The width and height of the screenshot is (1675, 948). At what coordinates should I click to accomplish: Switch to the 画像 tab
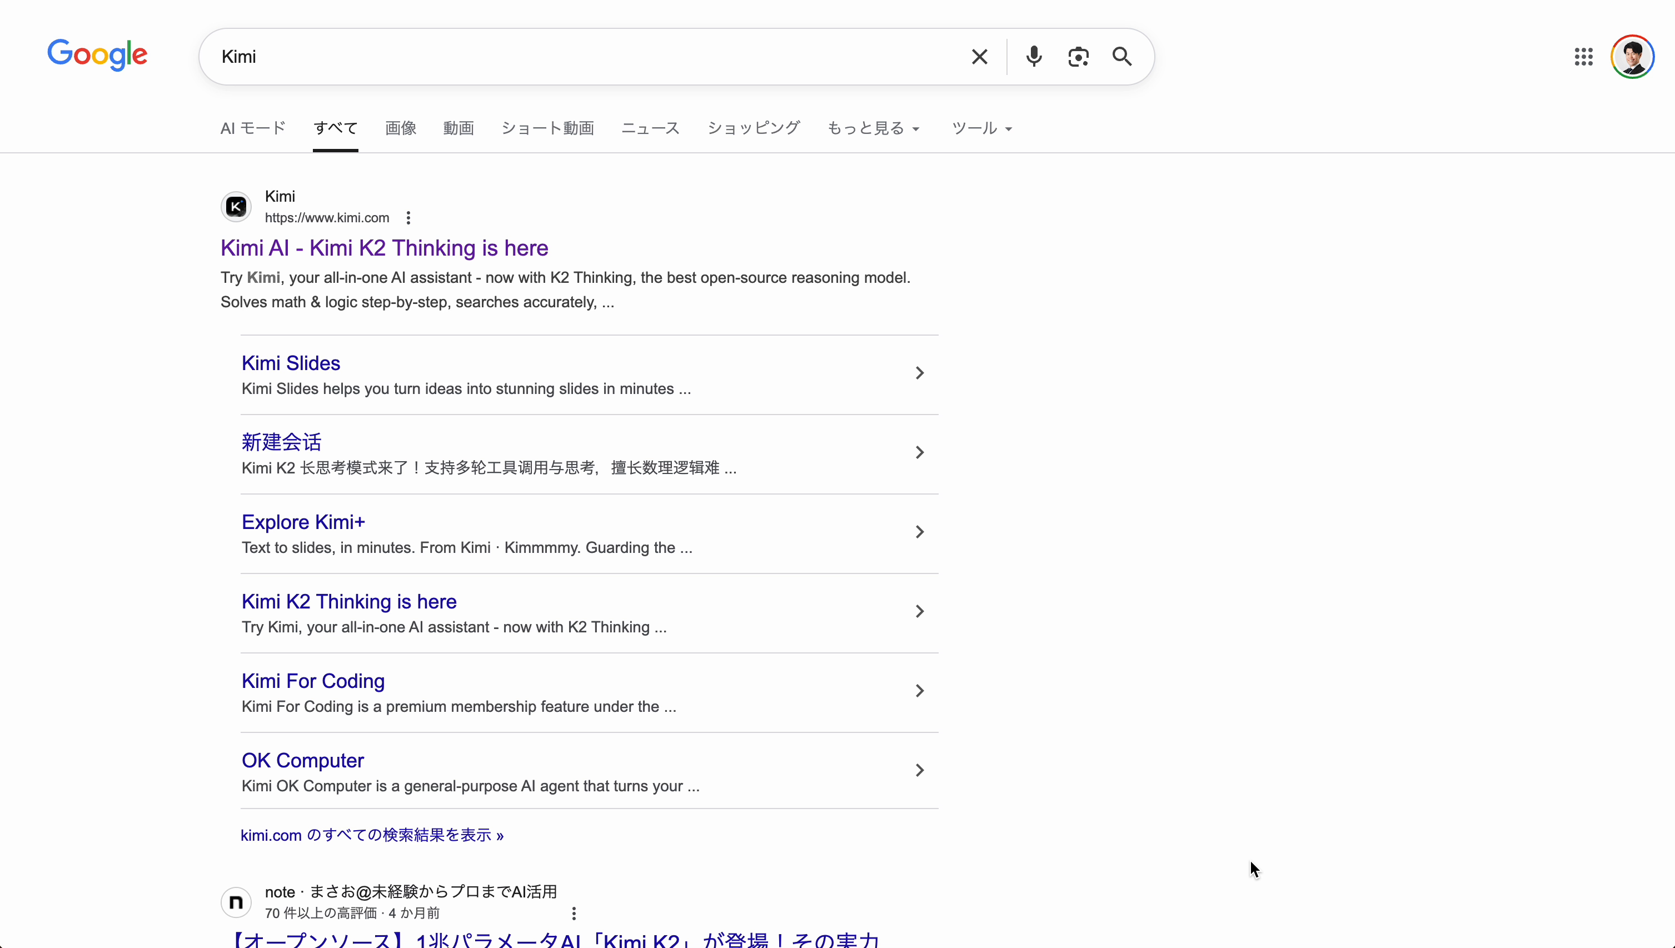coord(400,128)
